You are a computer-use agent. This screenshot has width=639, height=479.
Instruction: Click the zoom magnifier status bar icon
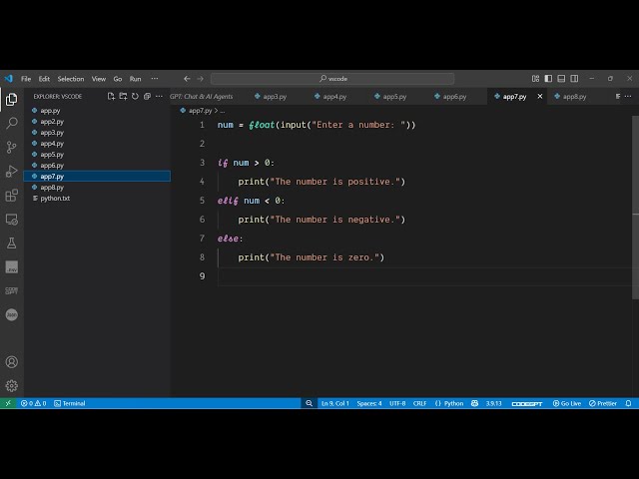[309, 403]
